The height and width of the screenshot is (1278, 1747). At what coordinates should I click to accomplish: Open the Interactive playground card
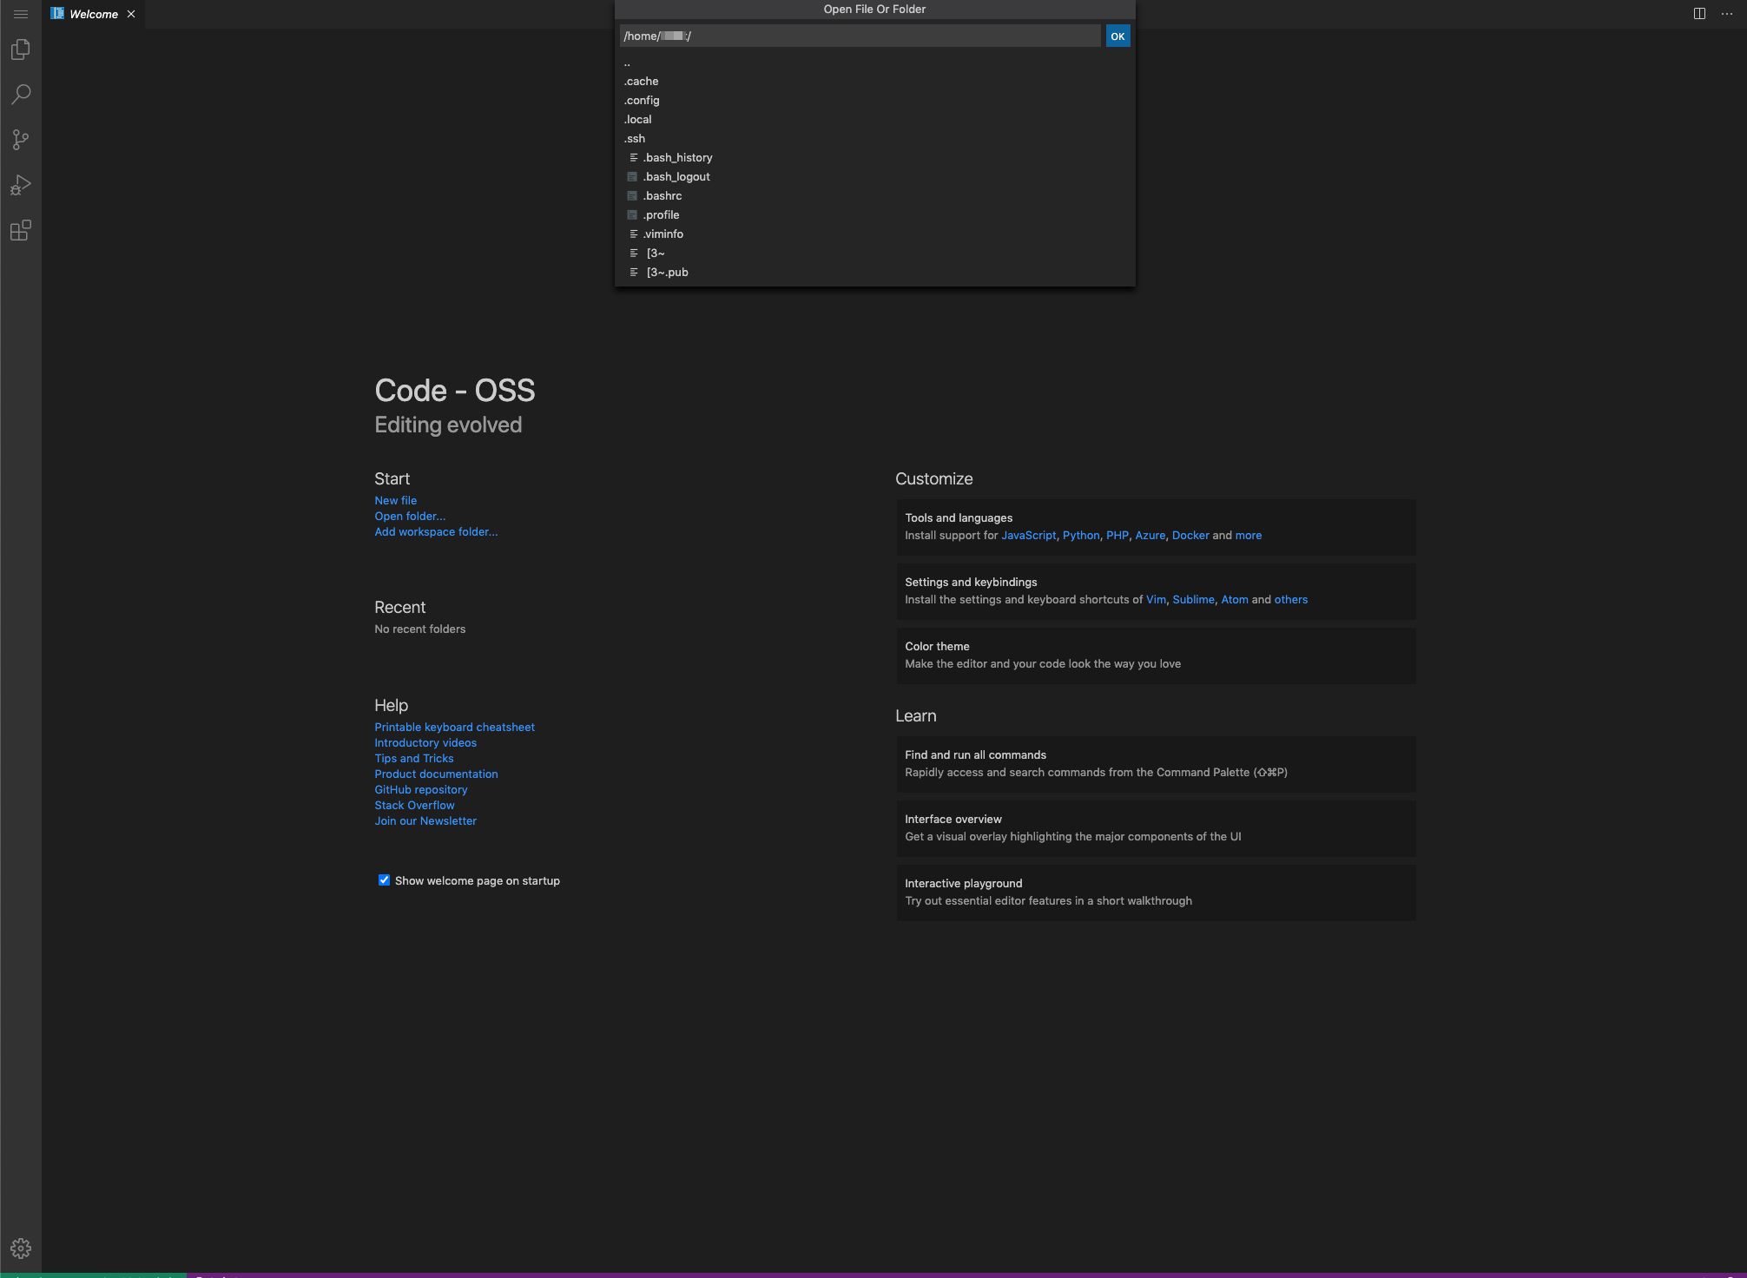(1156, 893)
